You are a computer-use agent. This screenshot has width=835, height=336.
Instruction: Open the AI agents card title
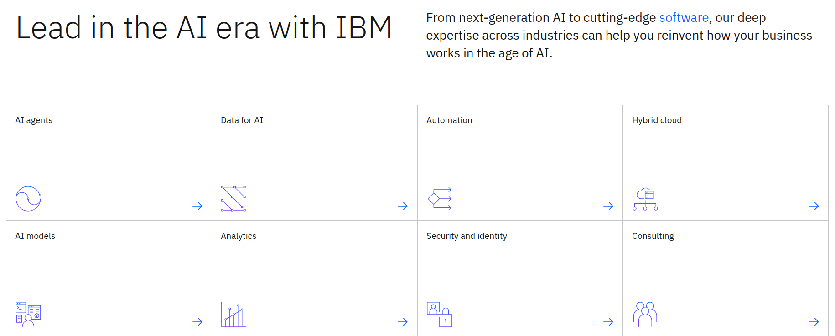34,120
